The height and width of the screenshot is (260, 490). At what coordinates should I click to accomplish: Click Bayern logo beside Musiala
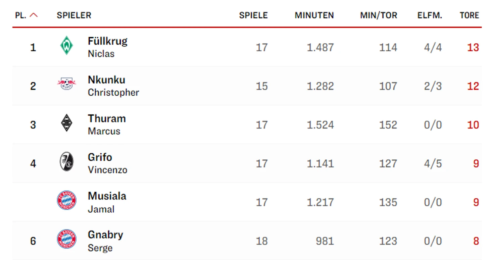point(66,201)
